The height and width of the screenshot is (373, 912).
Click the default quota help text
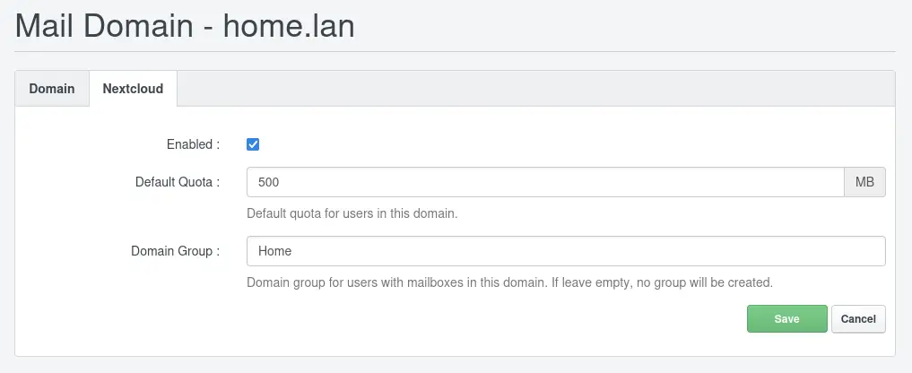[x=352, y=213]
